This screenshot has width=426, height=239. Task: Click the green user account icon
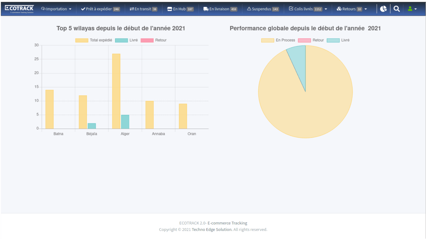point(411,9)
